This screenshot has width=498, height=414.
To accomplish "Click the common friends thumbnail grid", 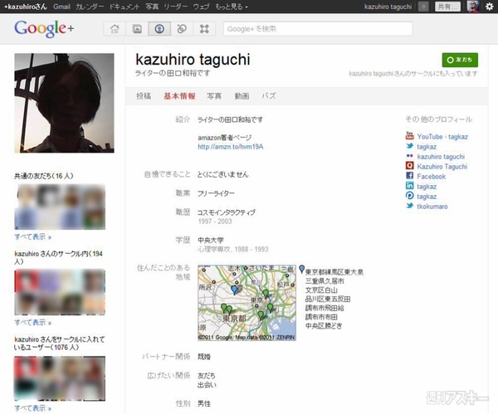I will click(60, 207).
